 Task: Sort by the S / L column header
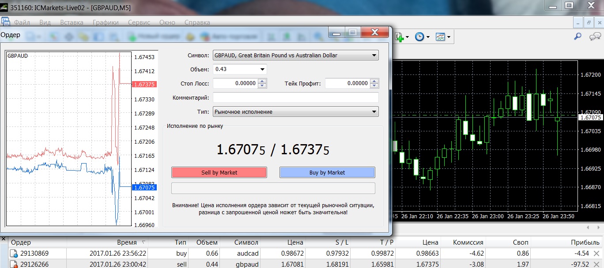(329, 242)
